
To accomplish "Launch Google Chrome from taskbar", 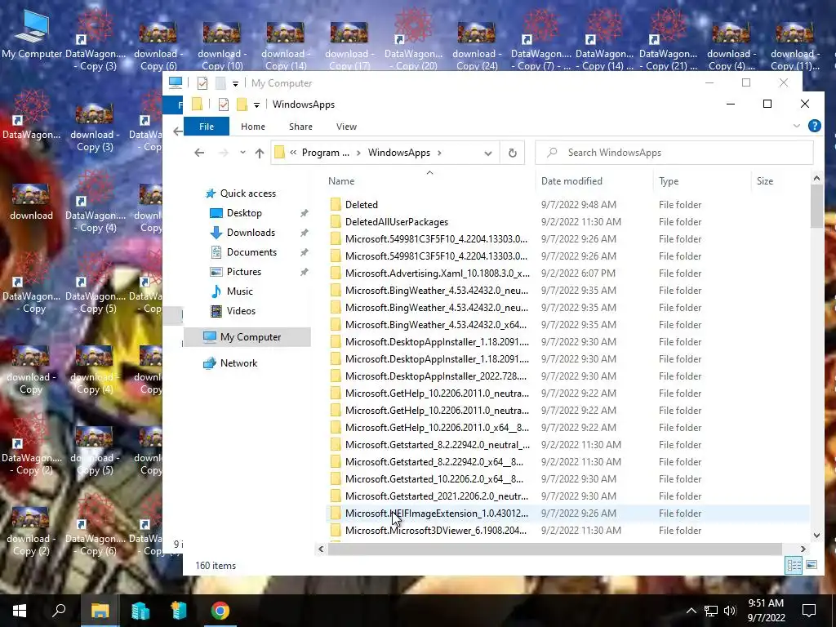I will [x=220, y=611].
